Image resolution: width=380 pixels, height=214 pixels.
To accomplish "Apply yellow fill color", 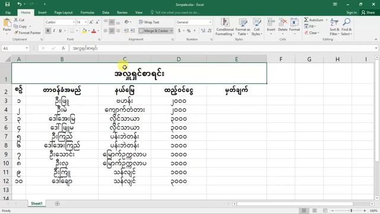I will pos(84,31).
